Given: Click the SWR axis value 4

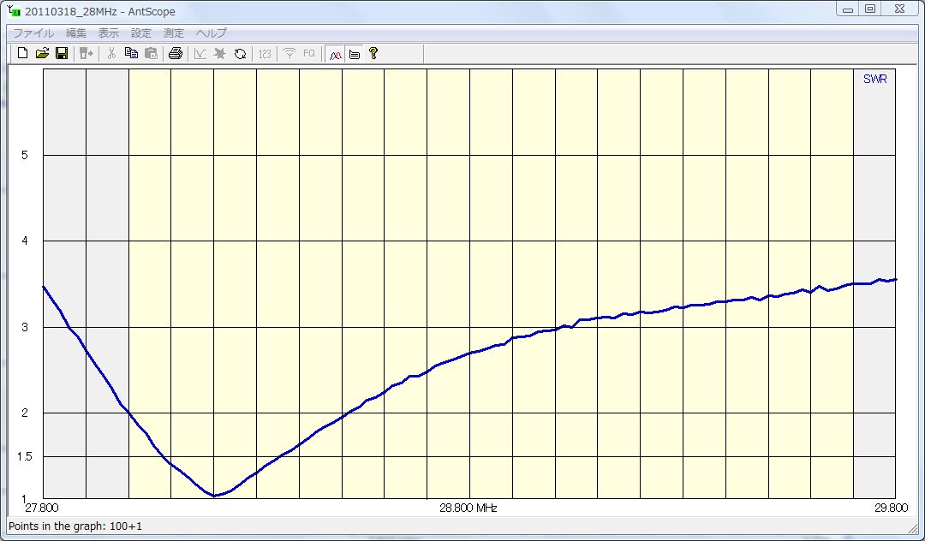Looking at the screenshot, I should (x=24, y=241).
